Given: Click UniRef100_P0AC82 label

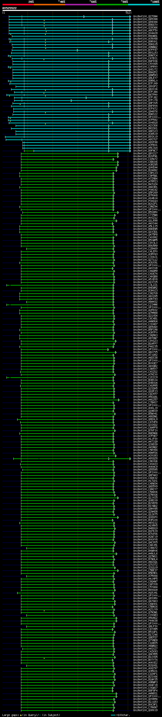Looking at the screenshot, I should click(145, 190).
